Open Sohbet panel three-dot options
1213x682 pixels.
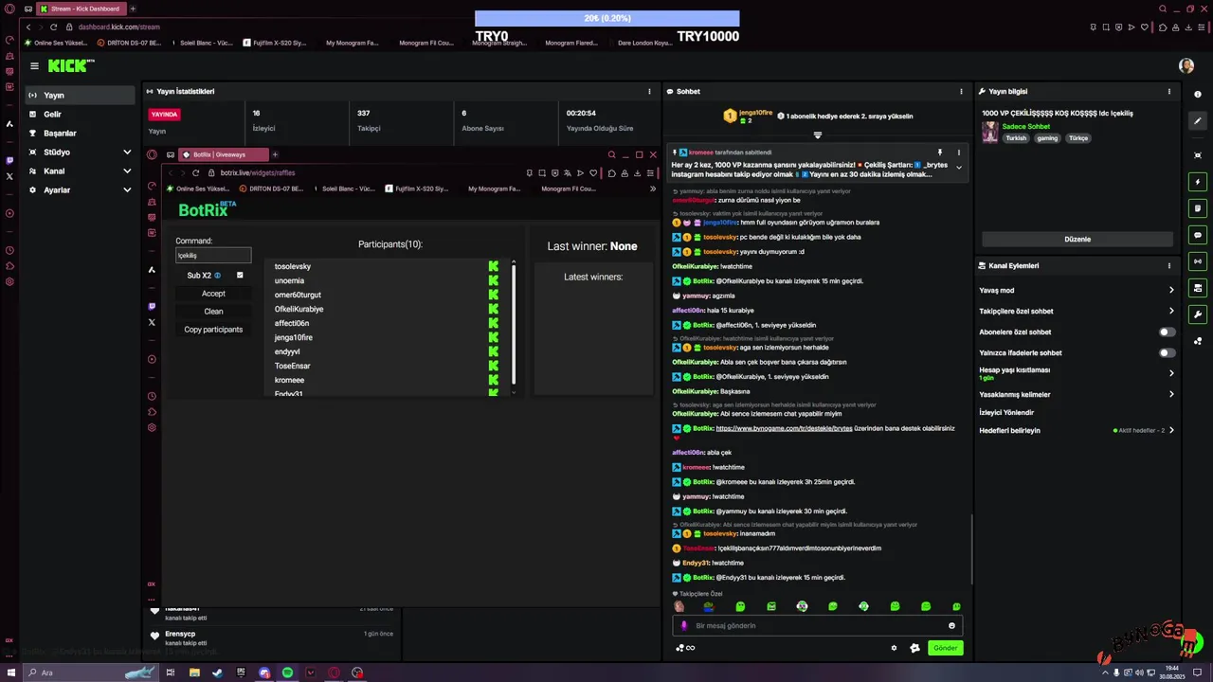click(961, 92)
